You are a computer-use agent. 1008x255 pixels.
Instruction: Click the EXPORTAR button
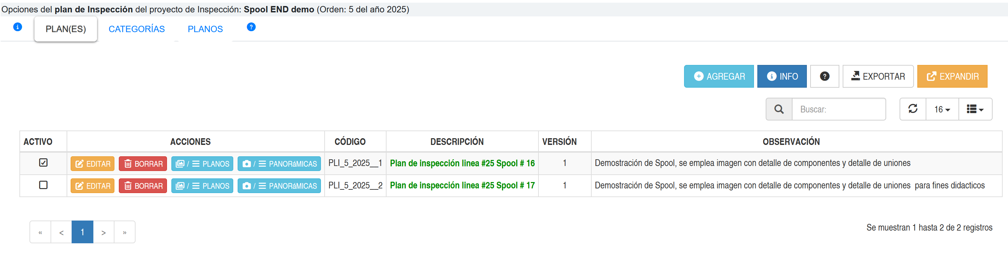878,76
